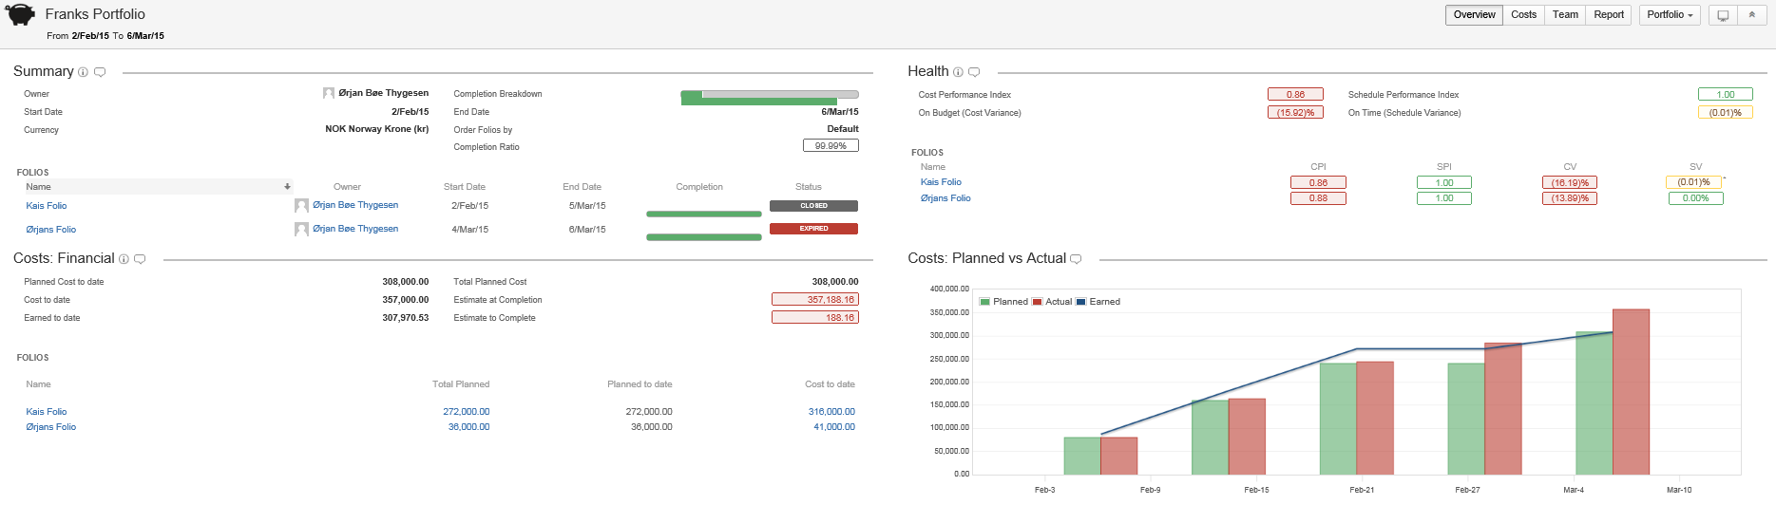Image resolution: width=1776 pixels, height=523 pixels.
Task: Click the Owner column header in folios table
Action: 347,187
